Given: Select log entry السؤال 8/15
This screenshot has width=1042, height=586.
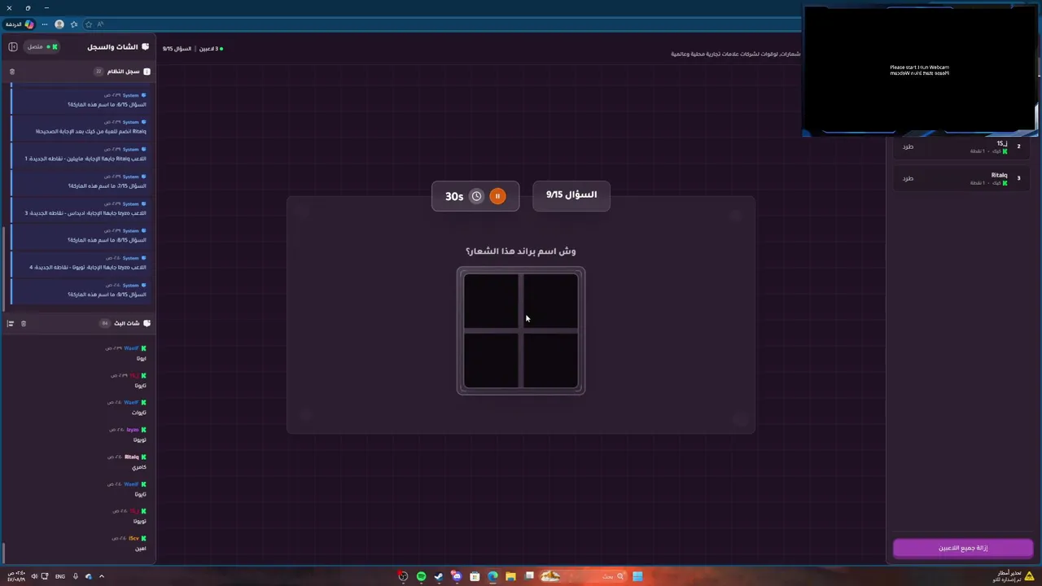Looking at the screenshot, I should coord(79,236).
